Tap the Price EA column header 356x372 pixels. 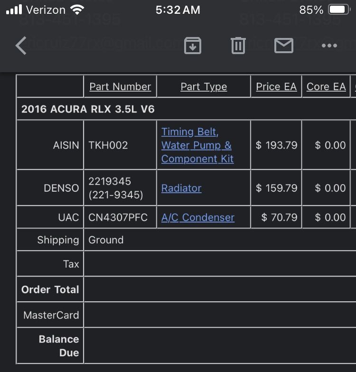pyautogui.click(x=276, y=86)
